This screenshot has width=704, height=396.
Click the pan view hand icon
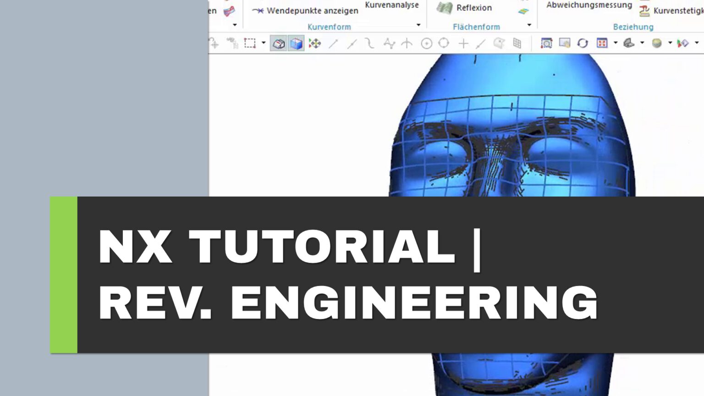pyautogui.click(x=565, y=43)
